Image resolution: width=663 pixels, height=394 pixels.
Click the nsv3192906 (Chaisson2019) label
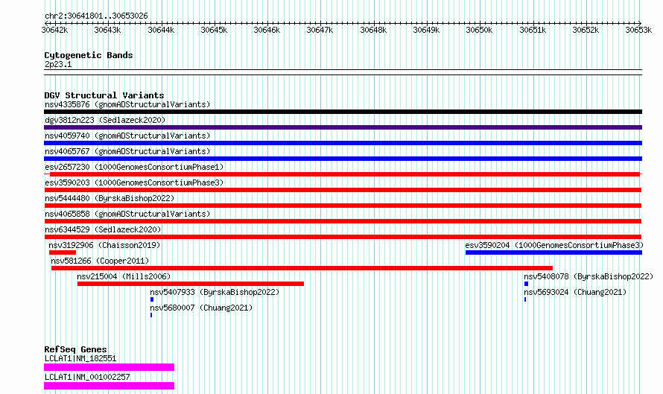coord(104,245)
